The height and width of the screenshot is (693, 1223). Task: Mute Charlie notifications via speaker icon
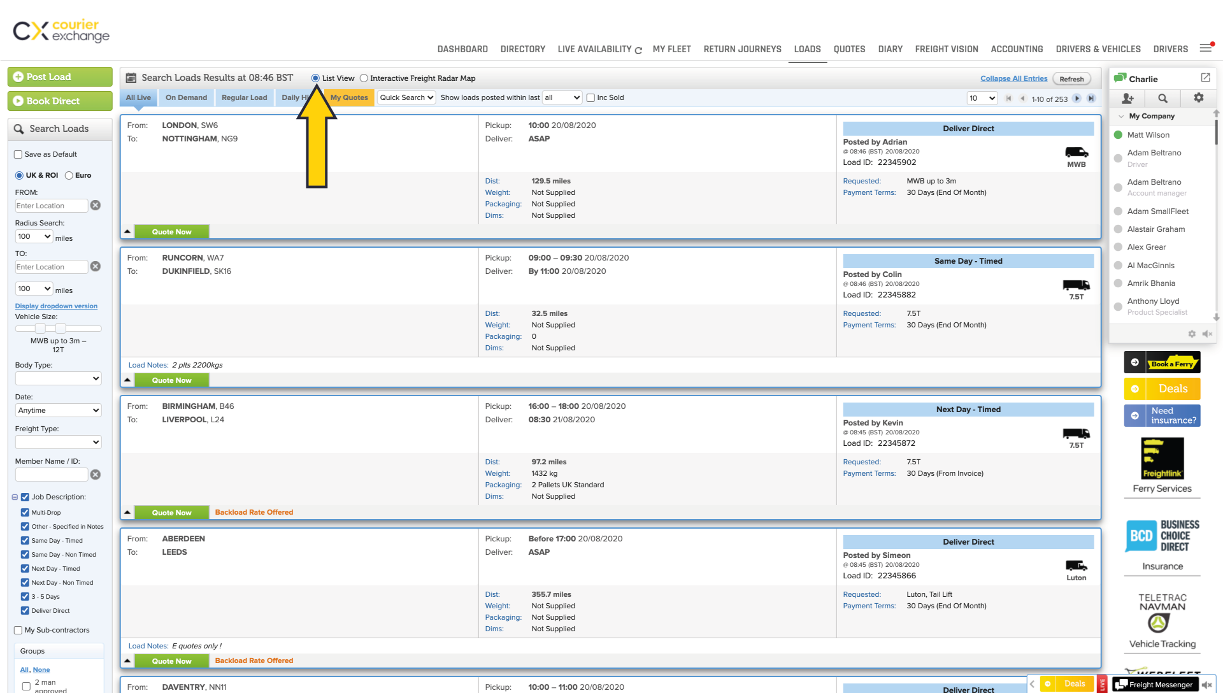[1208, 334]
